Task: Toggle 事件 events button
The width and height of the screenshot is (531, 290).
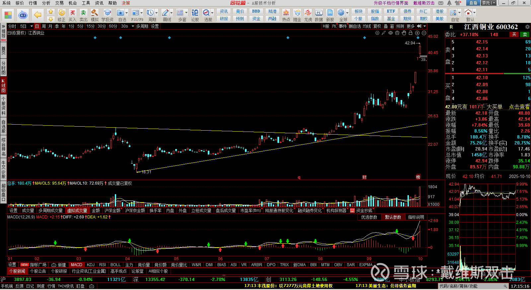Action: [x=343, y=26]
